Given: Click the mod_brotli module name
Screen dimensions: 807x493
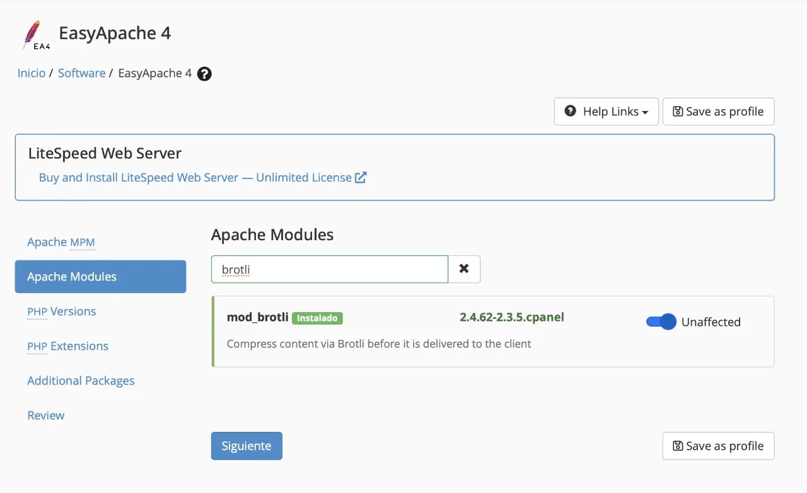Looking at the screenshot, I should tap(258, 317).
